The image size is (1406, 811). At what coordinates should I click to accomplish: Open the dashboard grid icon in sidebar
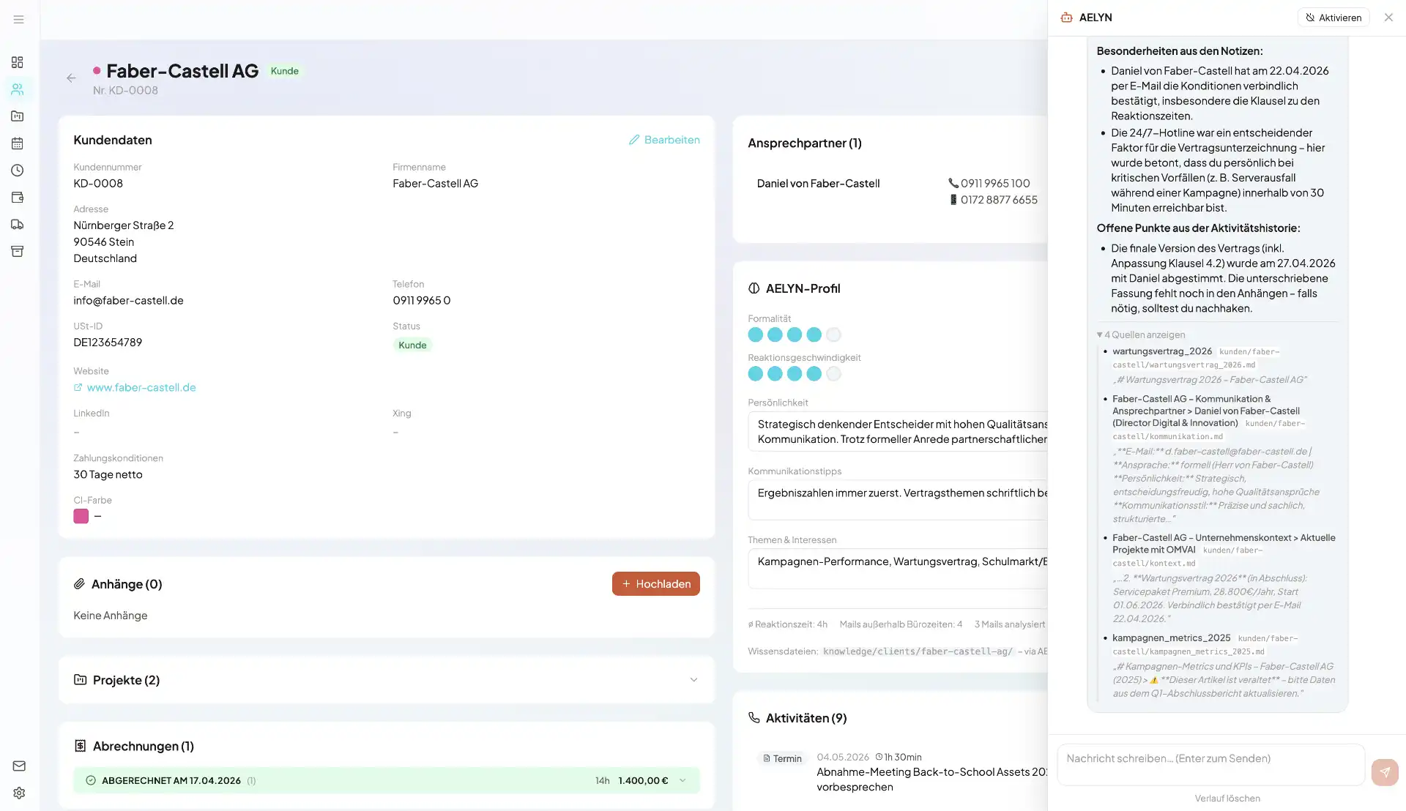pos(18,62)
